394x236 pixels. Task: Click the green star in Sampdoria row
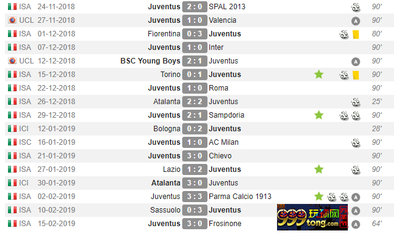click(319, 115)
